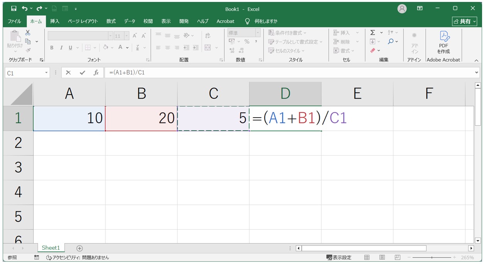Switch to the 挿入 ribbon tab
484x264 pixels.
(x=55, y=21)
